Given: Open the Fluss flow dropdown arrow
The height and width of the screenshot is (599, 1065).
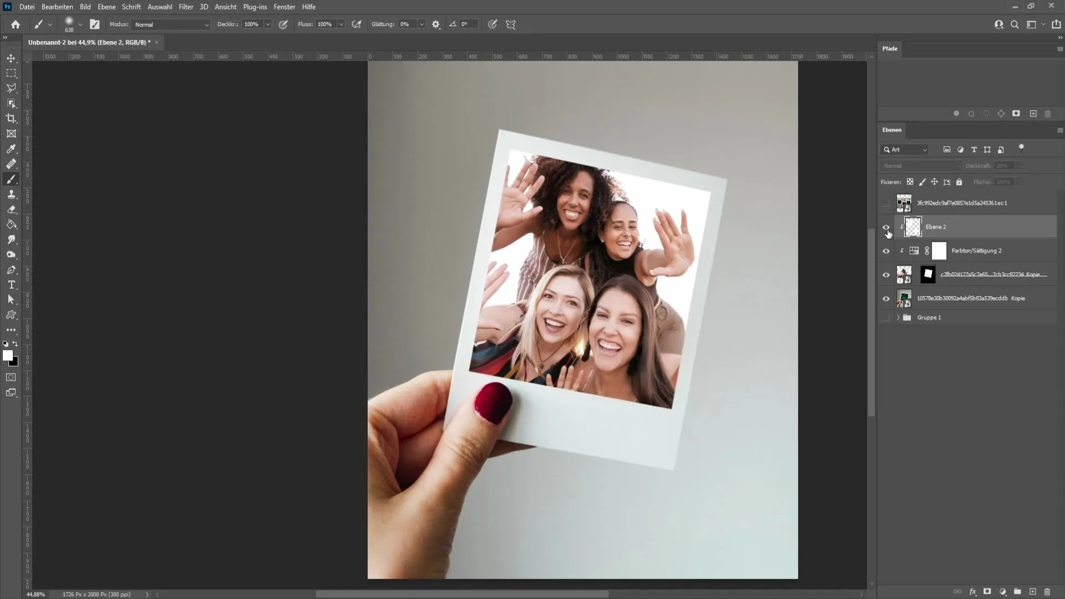Looking at the screenshot, I should pyautogui.click(x=341, y=24).
